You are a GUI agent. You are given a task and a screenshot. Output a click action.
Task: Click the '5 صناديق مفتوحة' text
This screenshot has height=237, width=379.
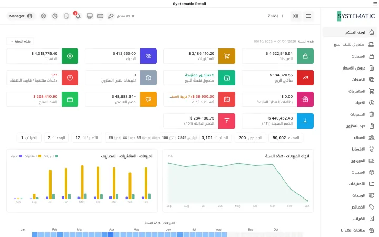200,75
